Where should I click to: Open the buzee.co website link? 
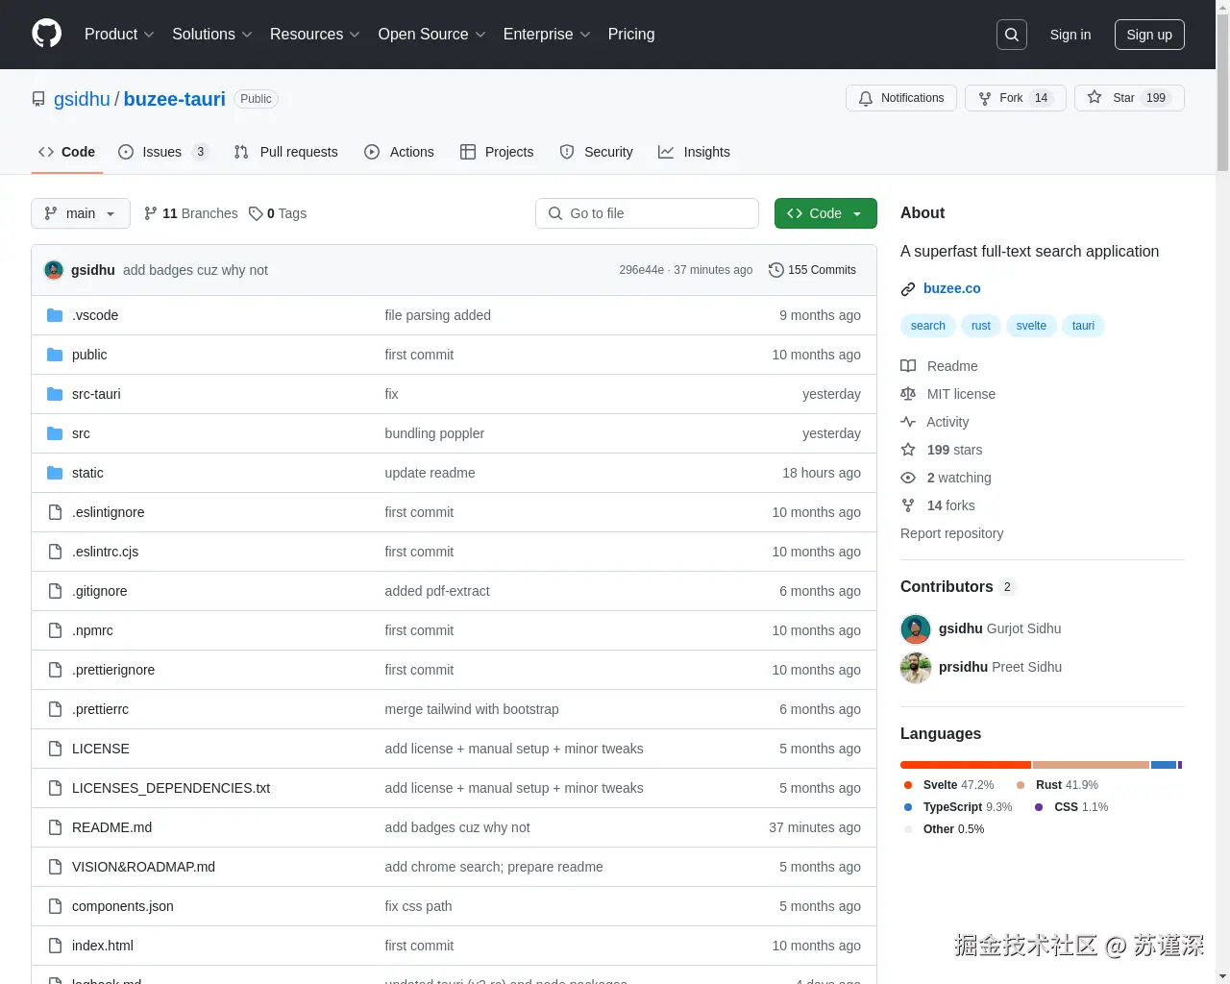pyautogui.click(x=952, y=288)
